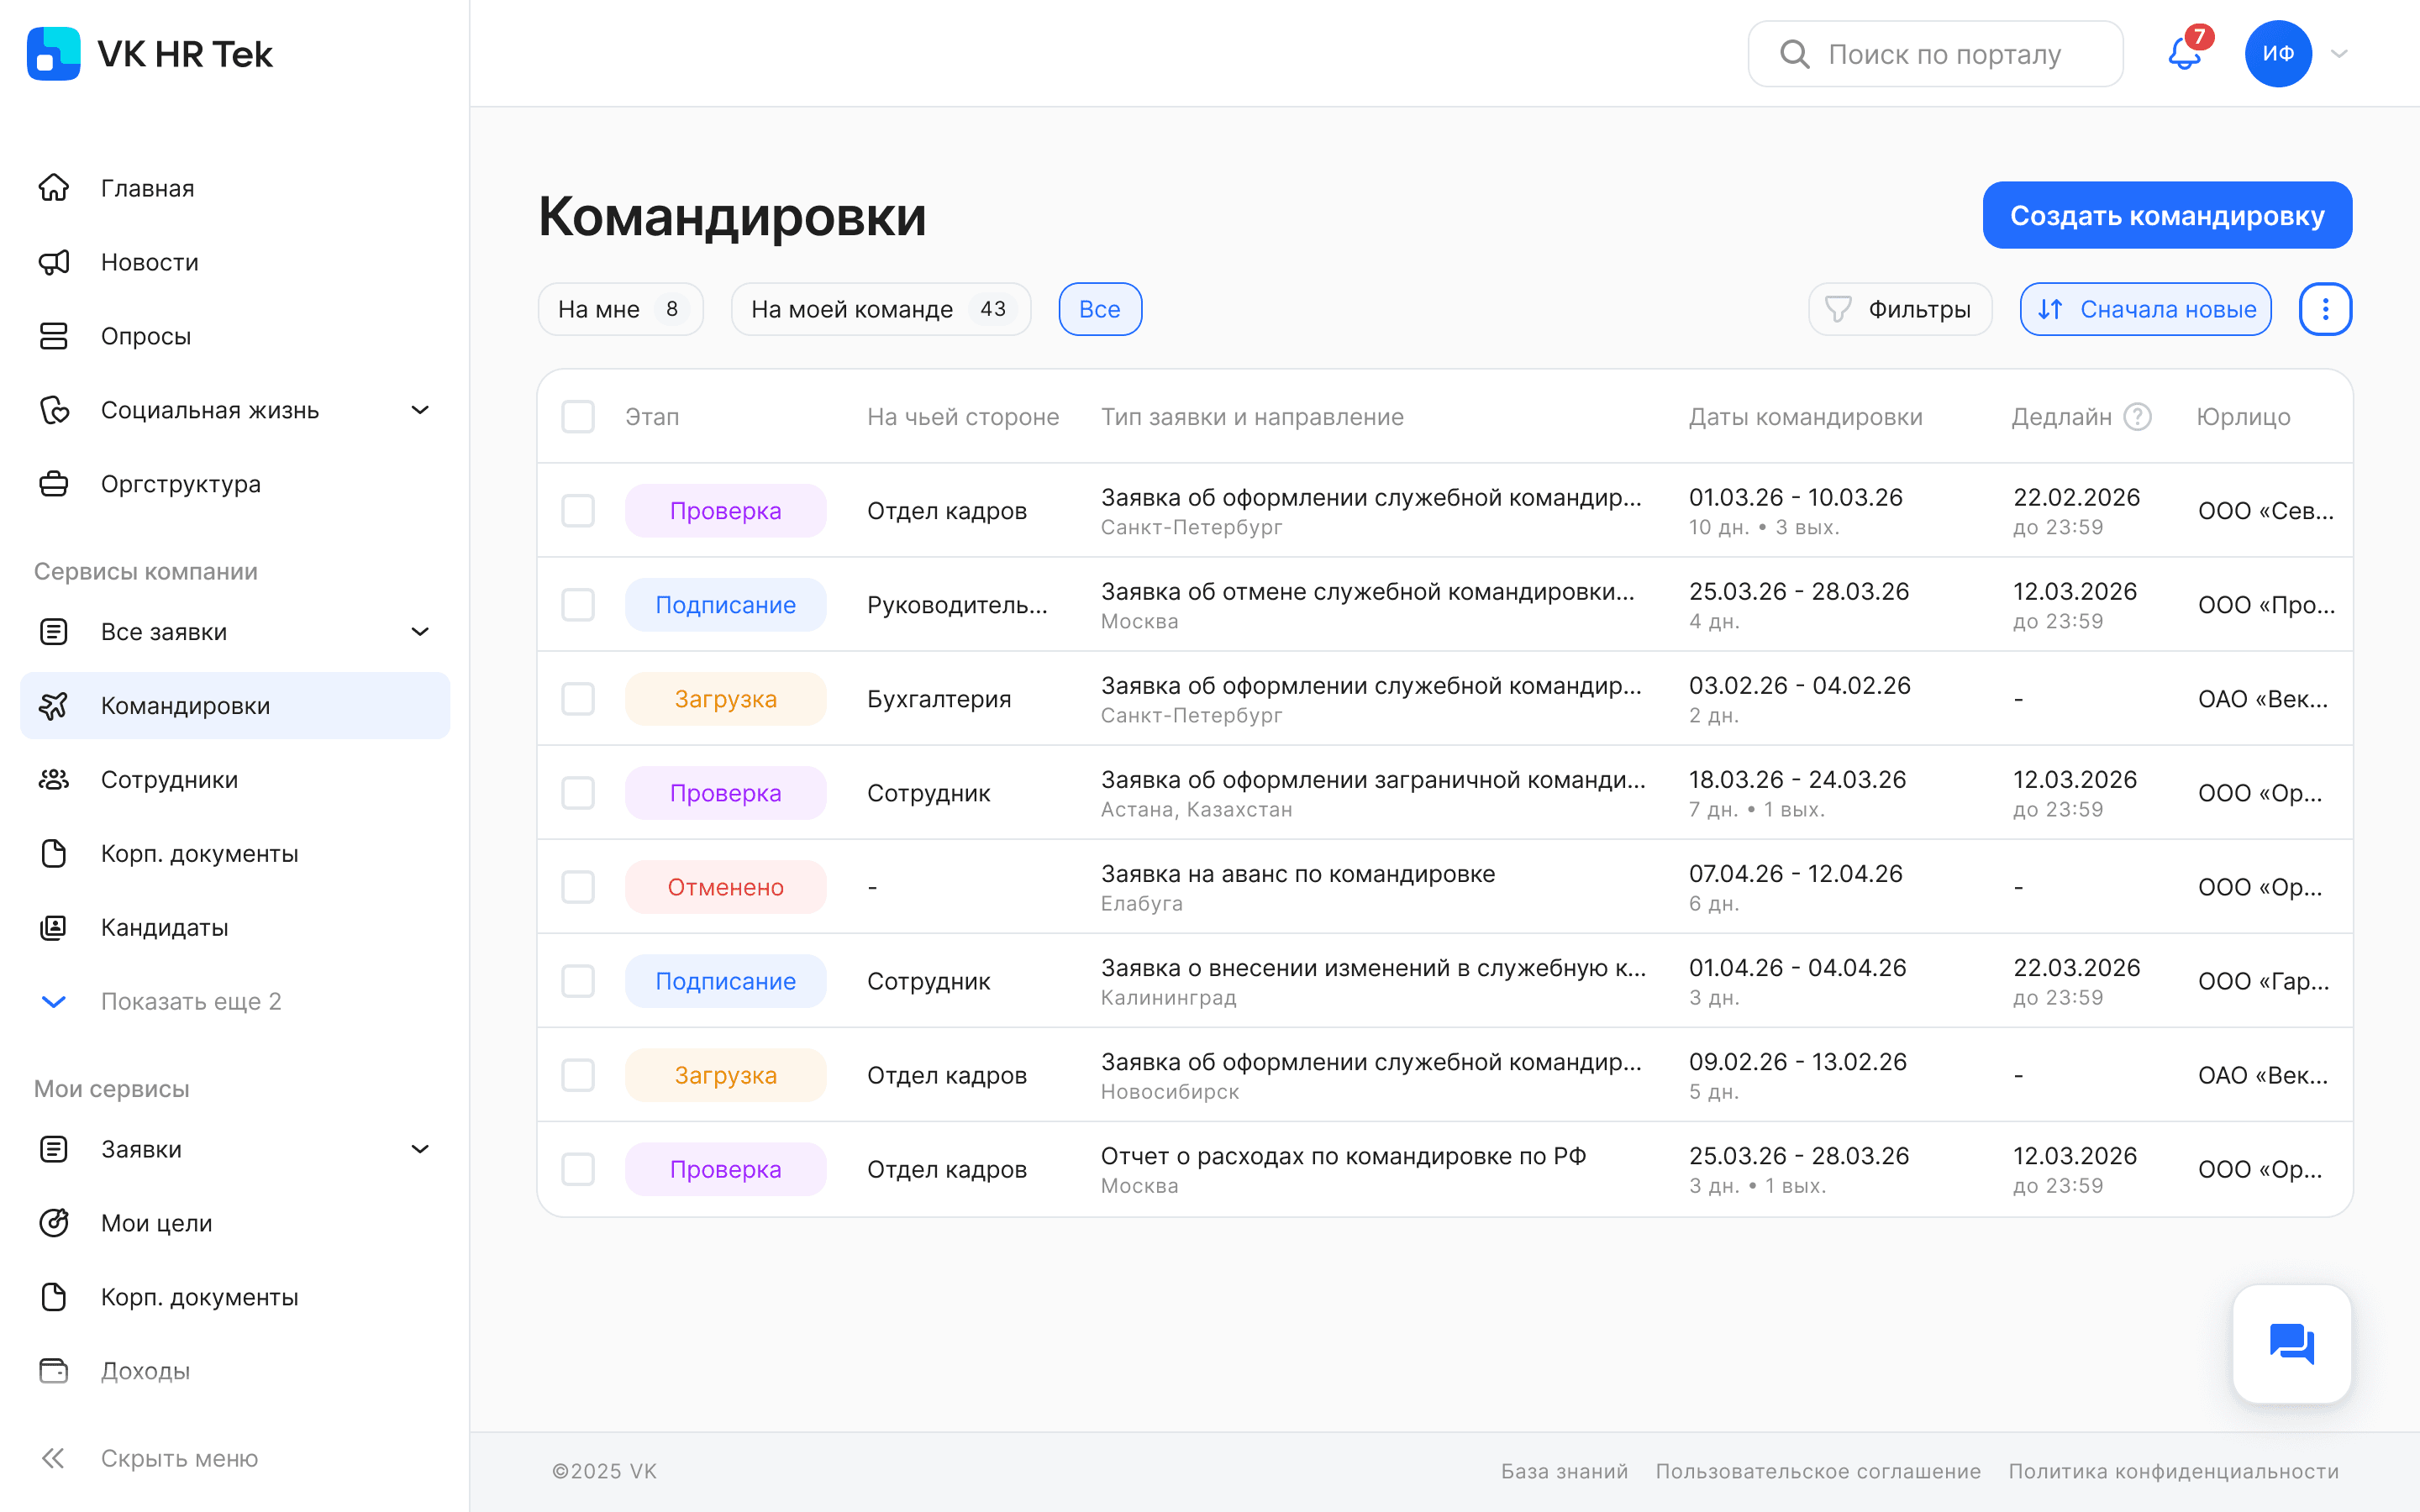Click the Проверка badge in Астана row
2420x1512 pixels.
726,793
